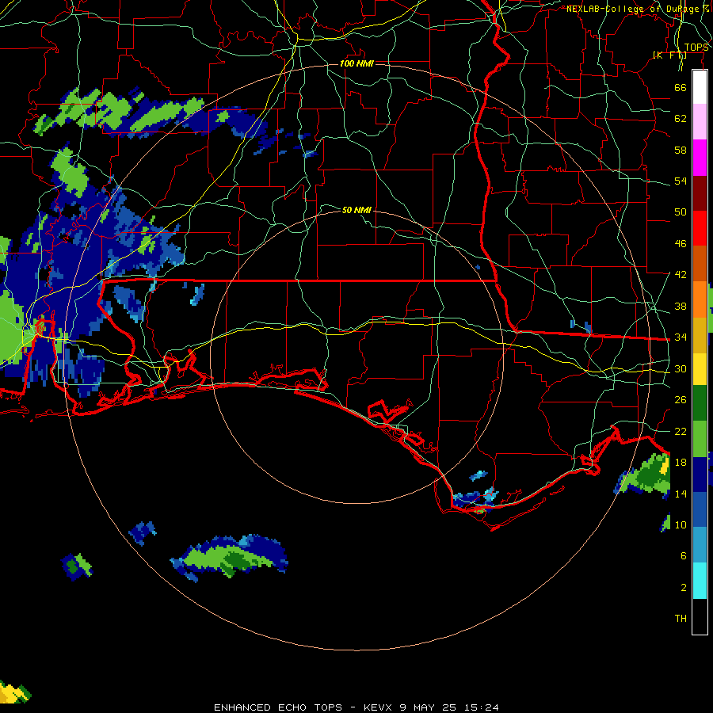The image size is (713, 713).
Task: Click the yellow 30 kft legend swatch
Action: [x=700, y=369]
